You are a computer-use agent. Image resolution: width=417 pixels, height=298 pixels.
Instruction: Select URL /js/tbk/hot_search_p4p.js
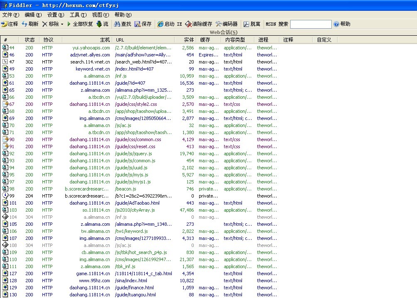pos(141,253)
